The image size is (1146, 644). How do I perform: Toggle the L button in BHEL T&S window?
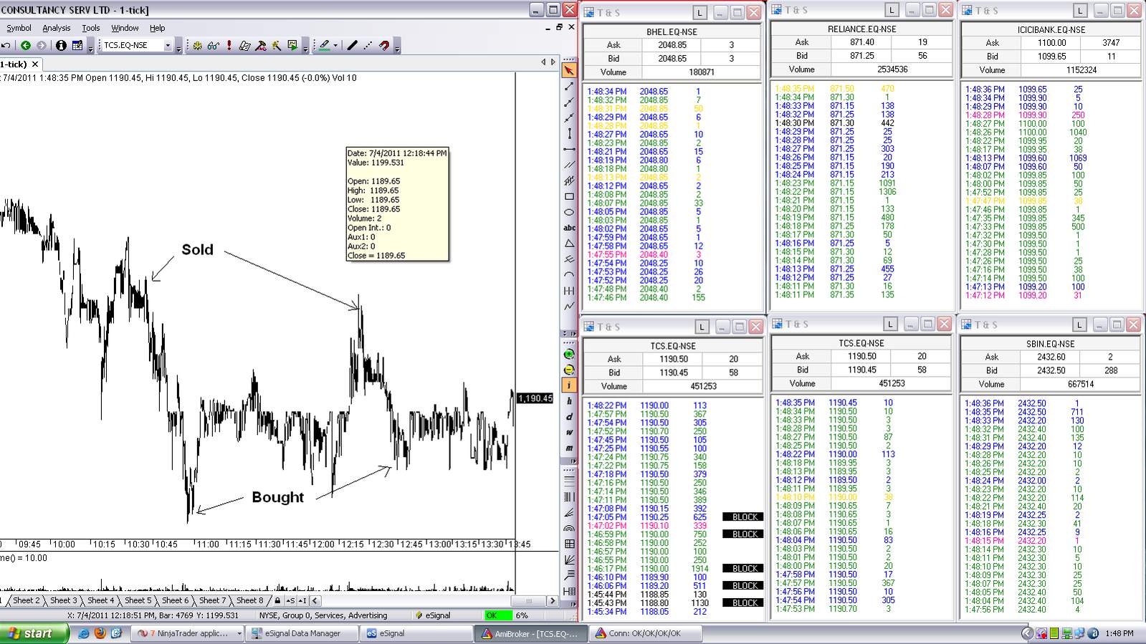(700, 13)
